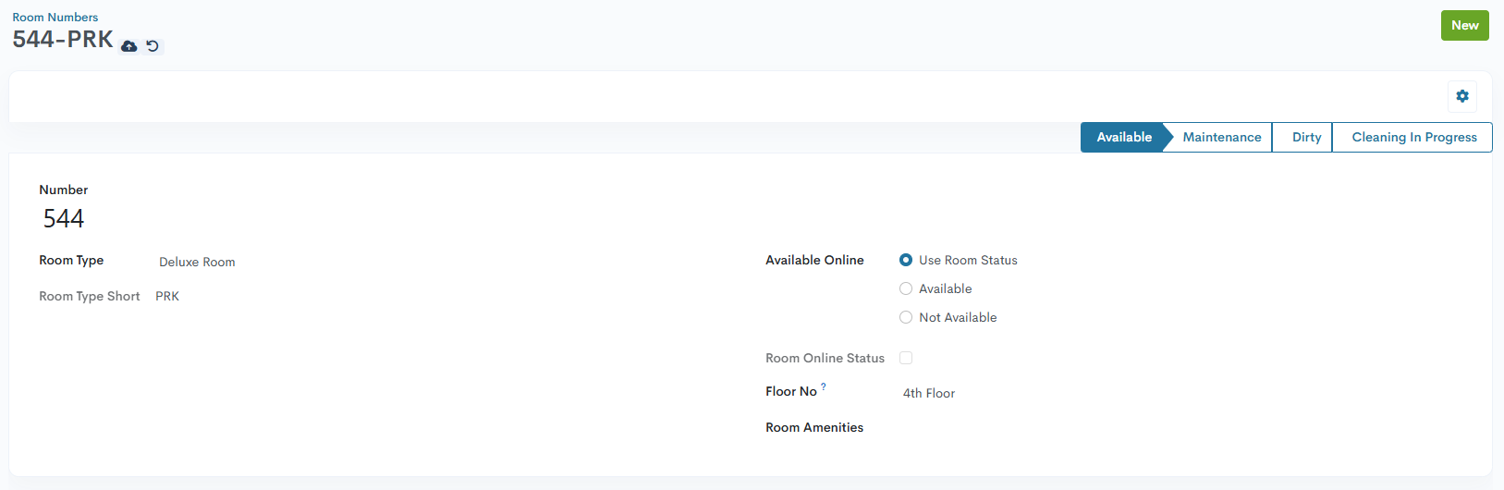Go back via Room Numbers breadcrumb
The image size is (1504, 490).
[55, 17]
